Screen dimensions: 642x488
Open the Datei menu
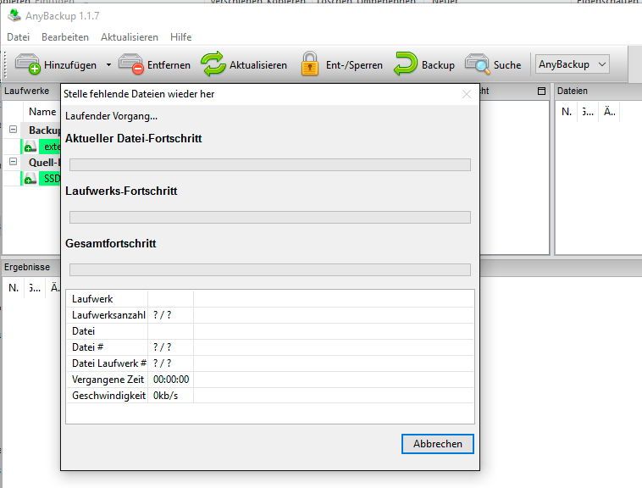18,36
